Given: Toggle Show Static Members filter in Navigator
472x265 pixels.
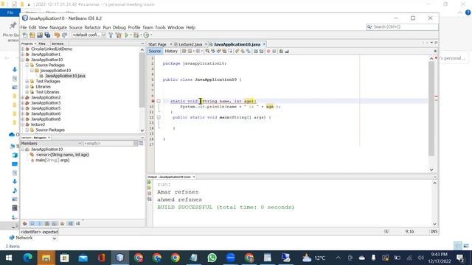Looking at the screenshot, I should (x=39, y=224).
